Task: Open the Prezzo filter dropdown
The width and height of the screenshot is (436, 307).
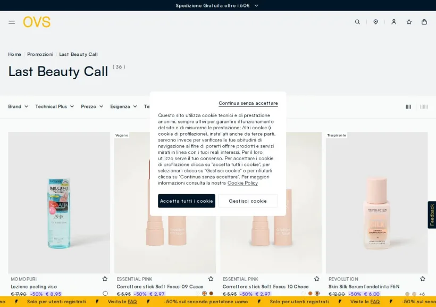Action: coord(92,106)
